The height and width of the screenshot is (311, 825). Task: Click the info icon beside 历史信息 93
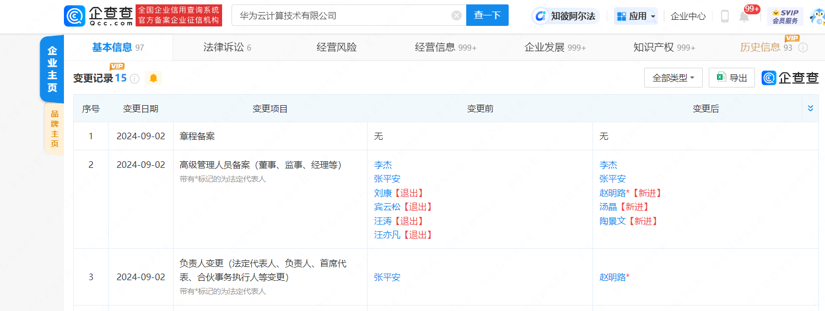point(803,47)
